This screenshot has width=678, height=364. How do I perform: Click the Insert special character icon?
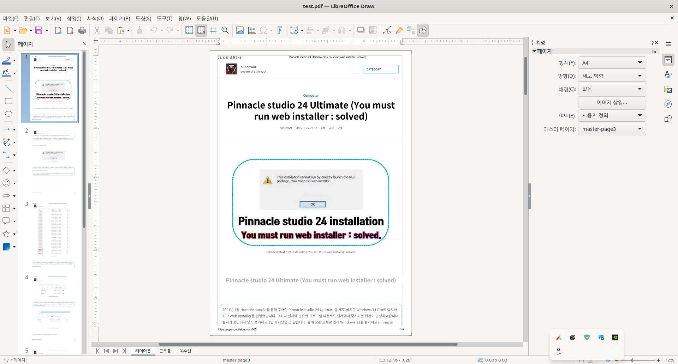point(263,30)
